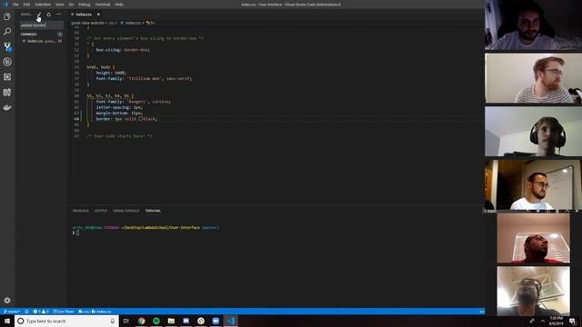Viewport: 582px width, 327px height.
Task: Select the index.css editor tab
Action: tap(84, 15)
